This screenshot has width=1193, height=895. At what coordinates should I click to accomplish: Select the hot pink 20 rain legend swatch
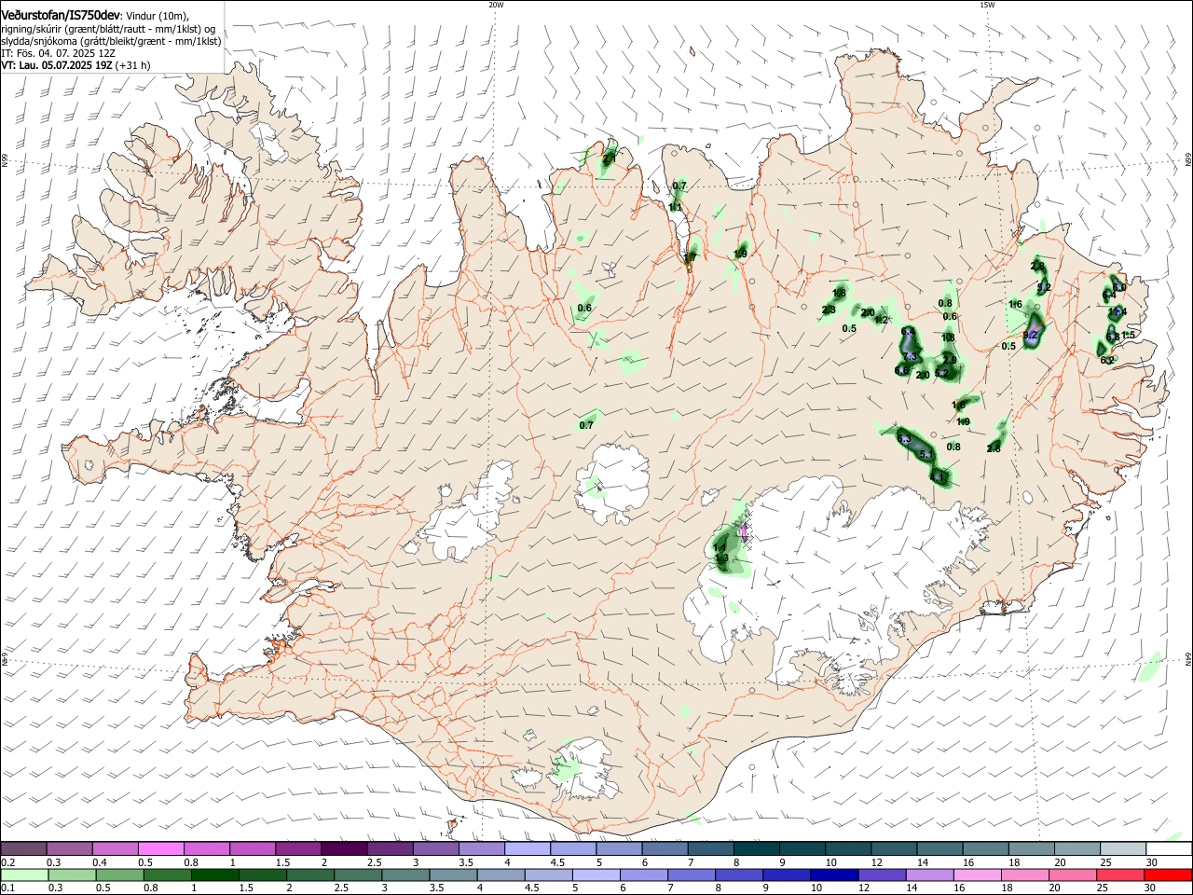point(1071,874)
